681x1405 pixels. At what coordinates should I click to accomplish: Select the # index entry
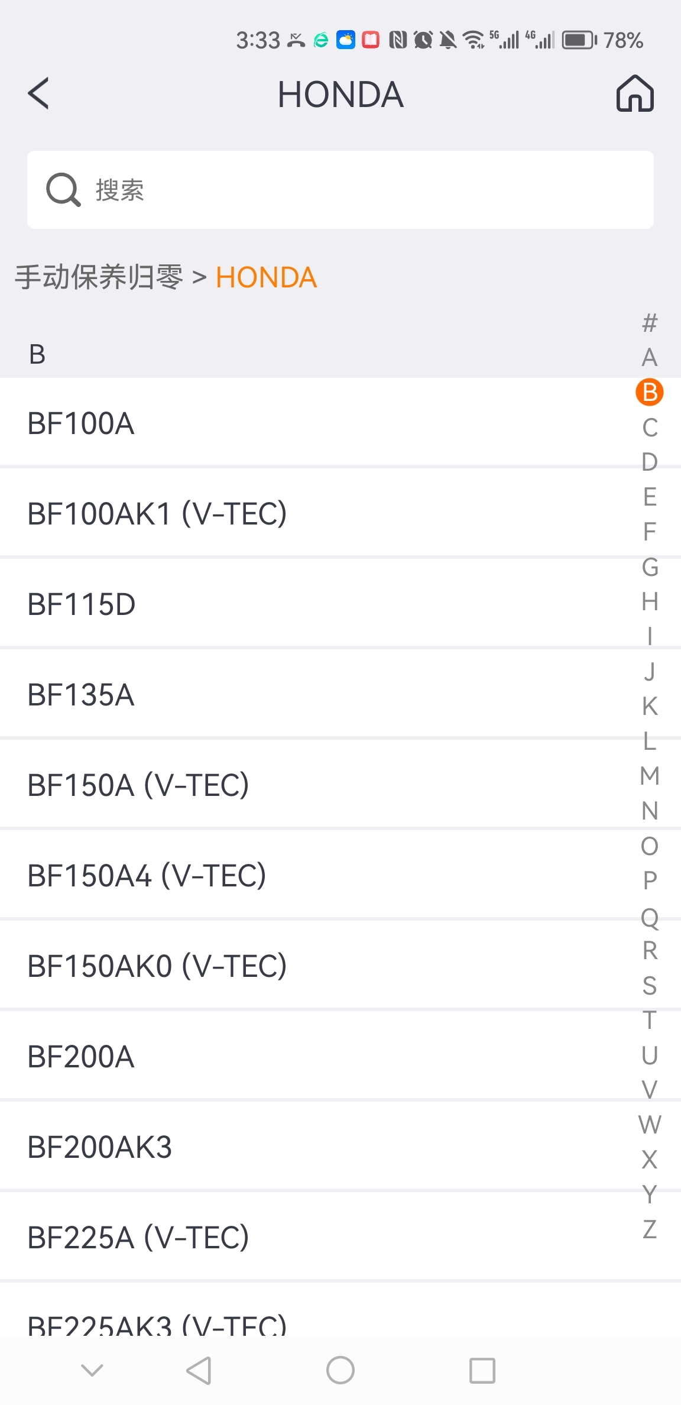click(x=650, y=323)
